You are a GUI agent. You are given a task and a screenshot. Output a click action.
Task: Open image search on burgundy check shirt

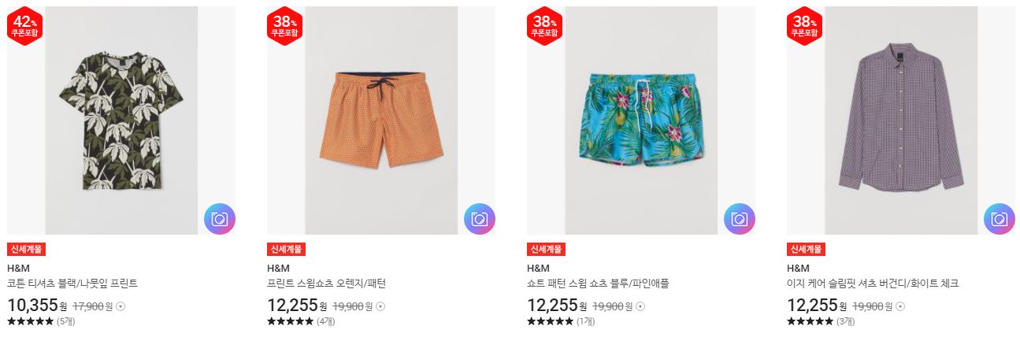[1000, 219]
